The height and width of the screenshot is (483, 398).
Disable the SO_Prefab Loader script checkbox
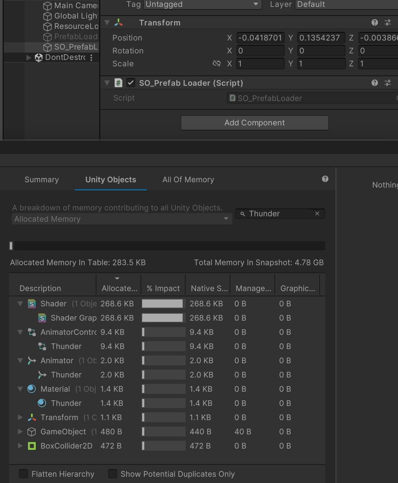pos(131,83)
